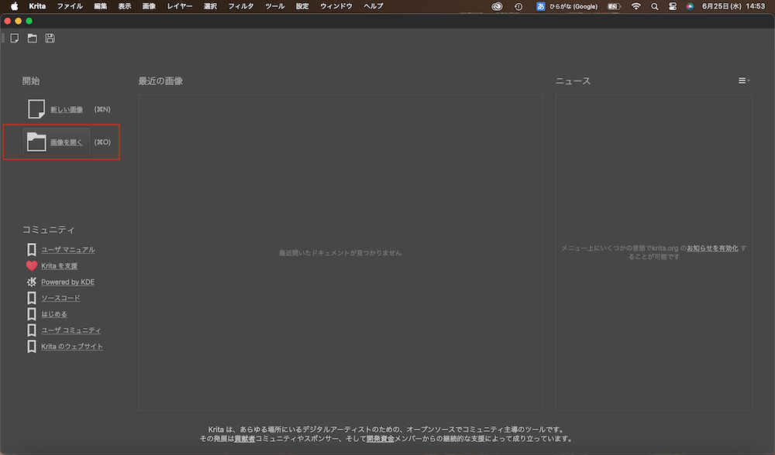This screenshot has width=775, height=455.
Task: Click the Wi-Fi status icon
Action: pos(636,6)
